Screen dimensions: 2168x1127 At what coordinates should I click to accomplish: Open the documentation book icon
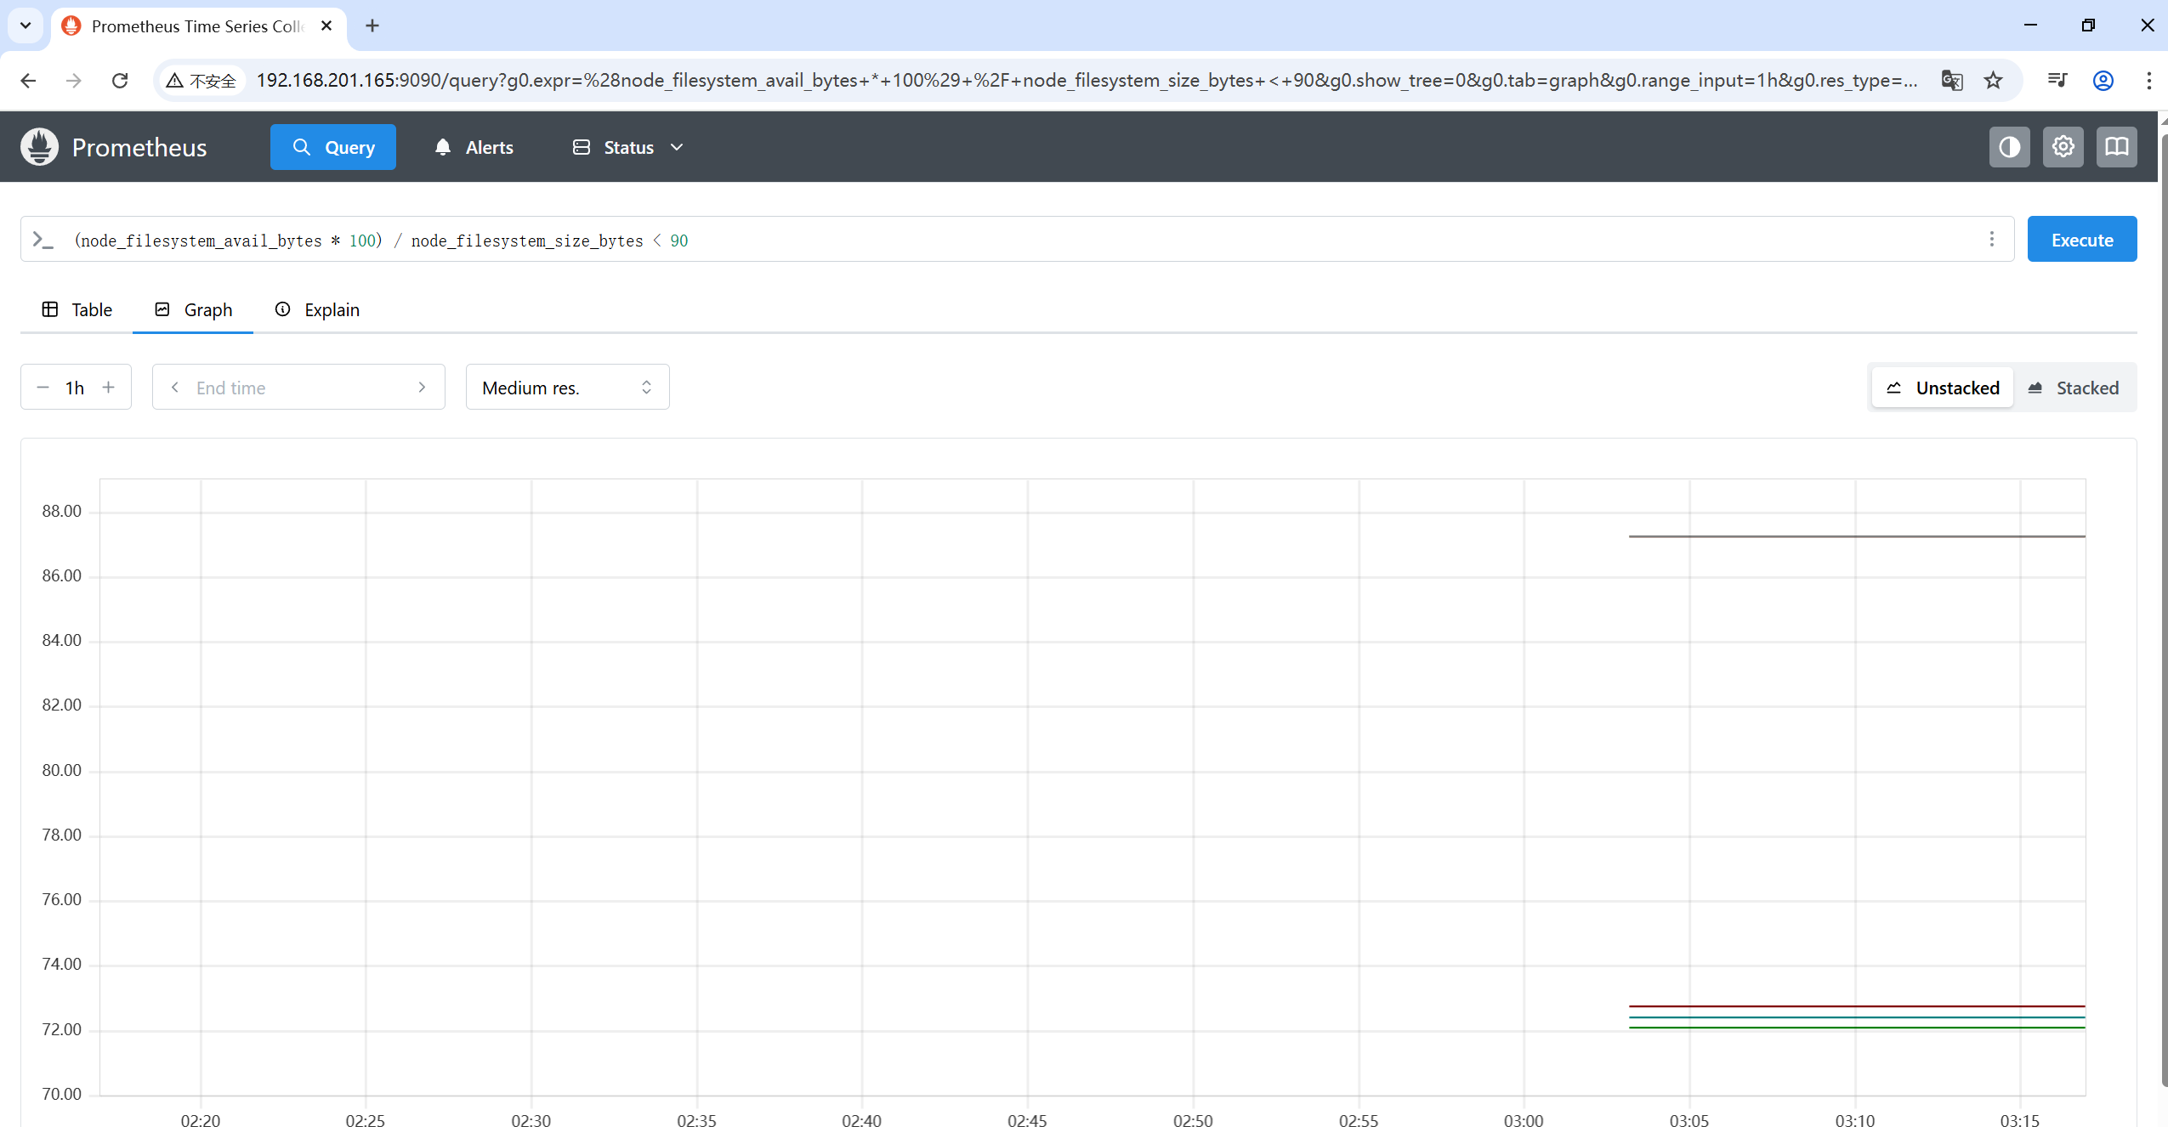click(x=2116, y=147)
